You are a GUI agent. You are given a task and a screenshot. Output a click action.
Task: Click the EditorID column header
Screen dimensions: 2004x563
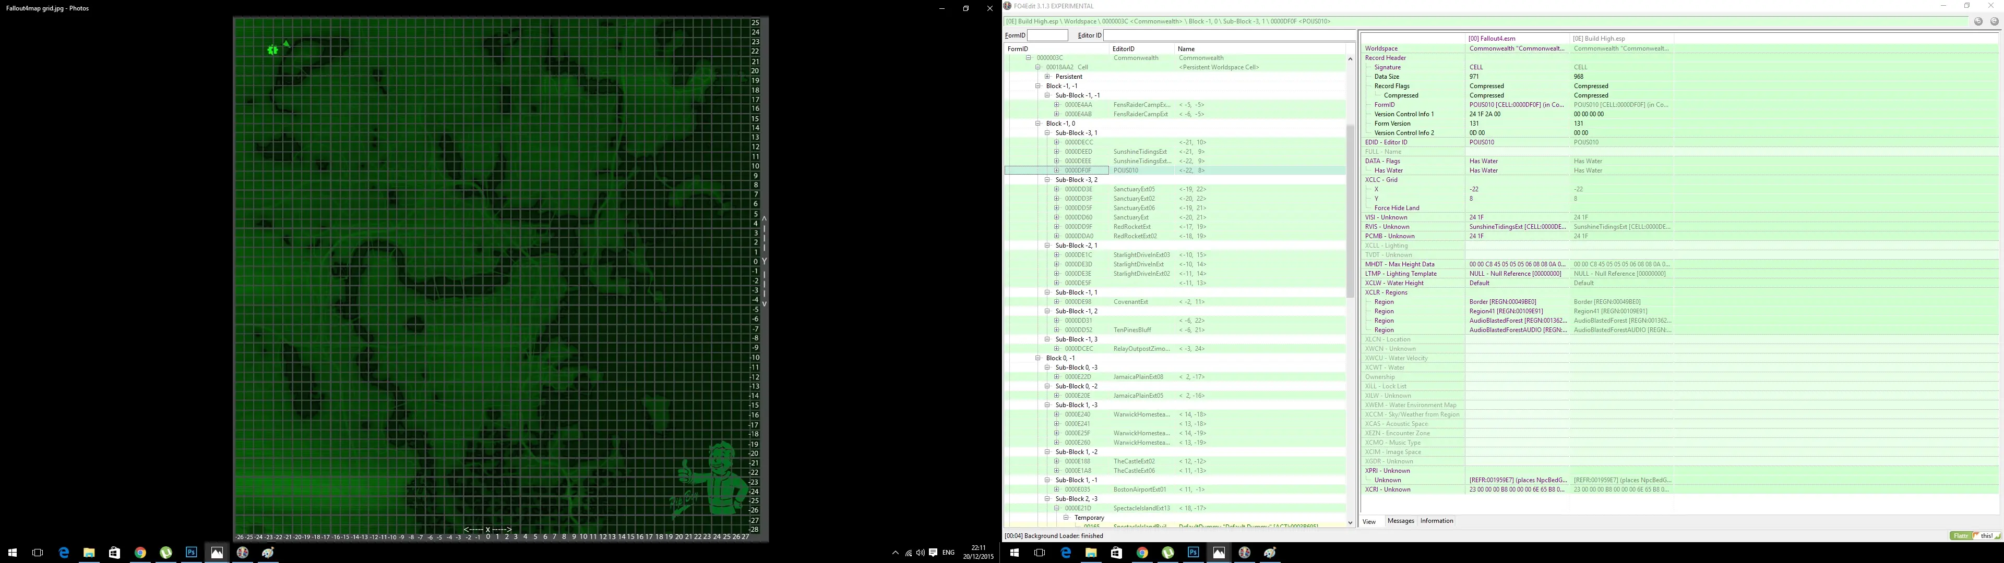point(1141,49)
